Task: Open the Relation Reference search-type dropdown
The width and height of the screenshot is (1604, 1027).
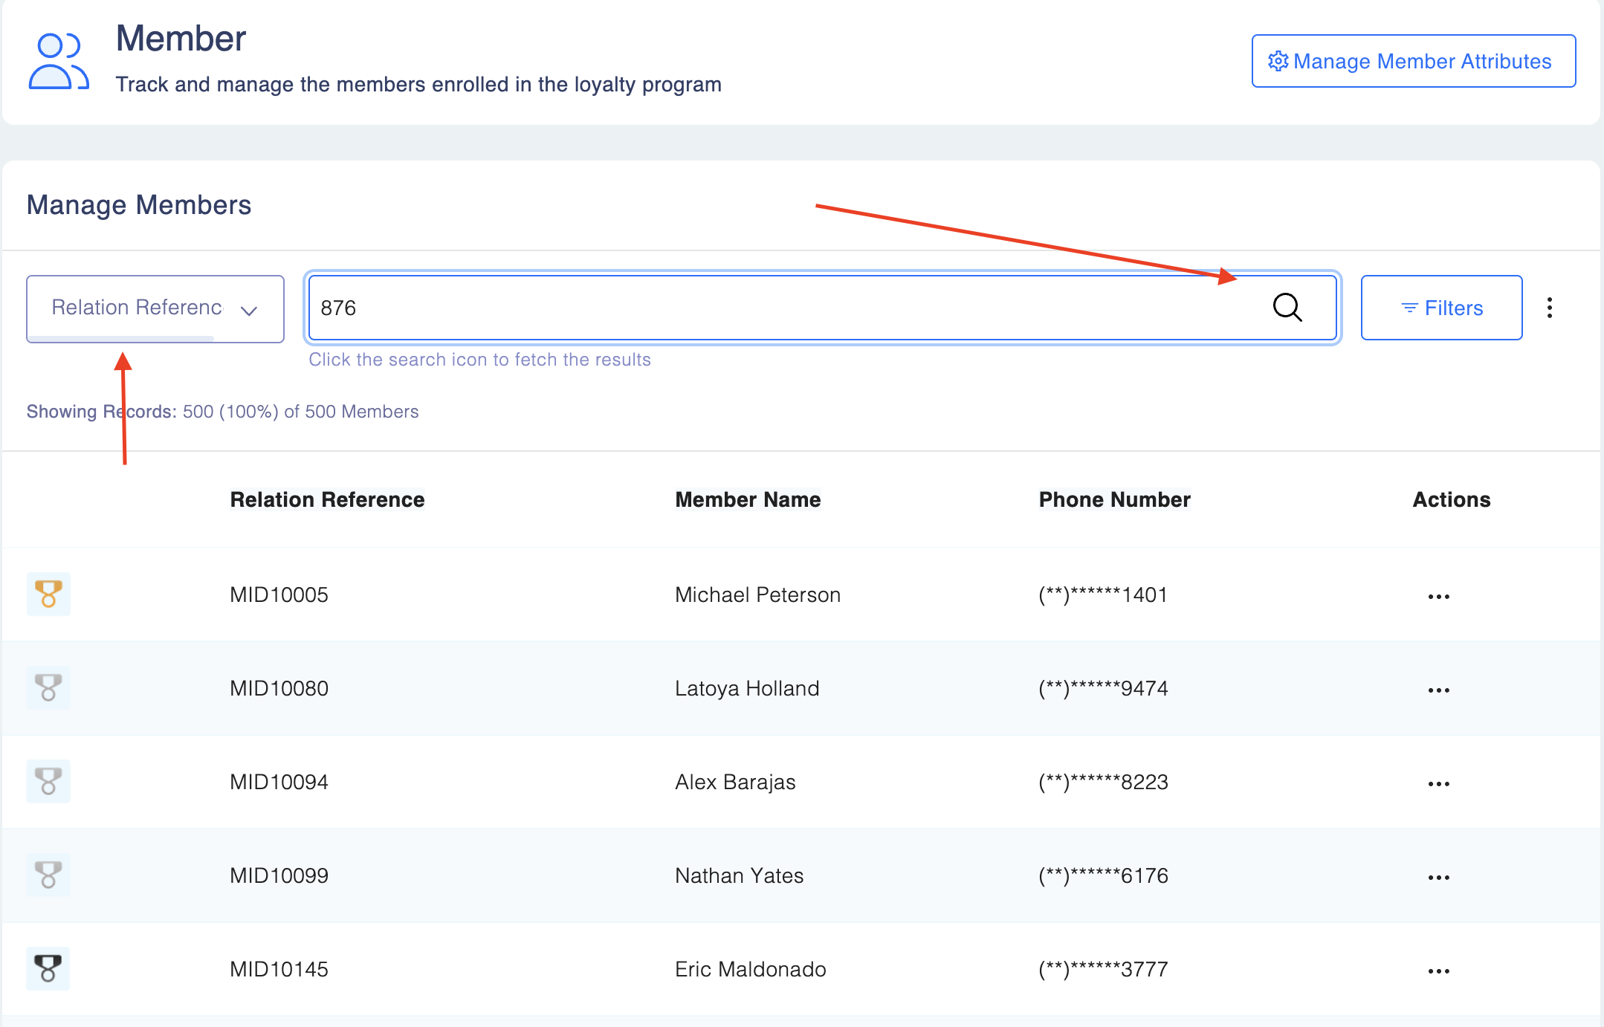Action: 155,308
